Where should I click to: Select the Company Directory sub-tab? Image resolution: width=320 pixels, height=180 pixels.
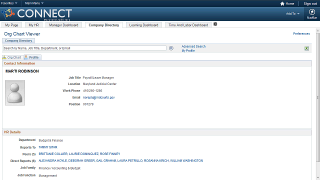pyautogui.click(x=18, y=41)
